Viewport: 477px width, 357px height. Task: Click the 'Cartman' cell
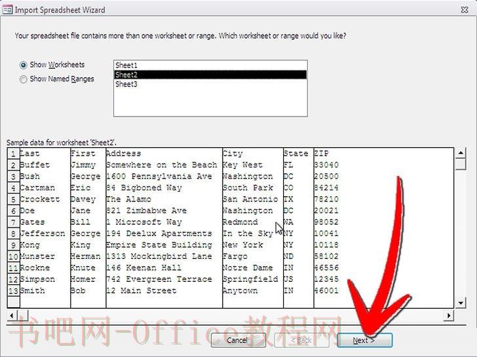(45, 188)
